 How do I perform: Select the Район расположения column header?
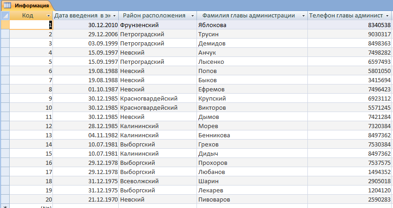[x=158, y=16]
